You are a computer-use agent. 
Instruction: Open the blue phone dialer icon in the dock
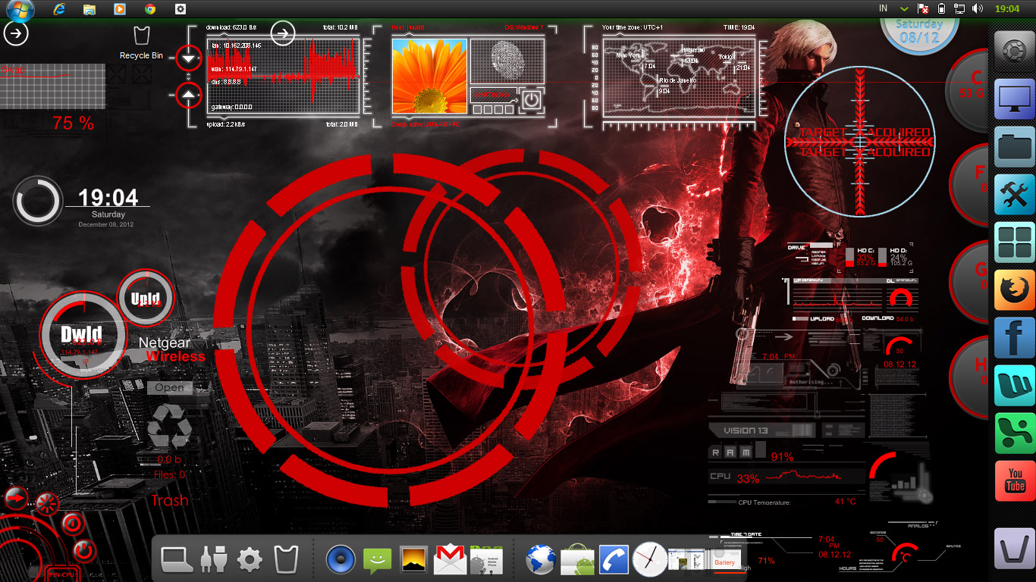coord(614,560)
